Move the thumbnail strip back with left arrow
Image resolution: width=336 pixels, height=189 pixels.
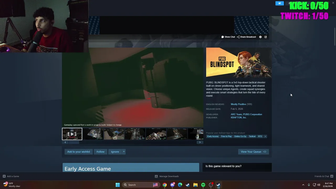coord(65,142)
